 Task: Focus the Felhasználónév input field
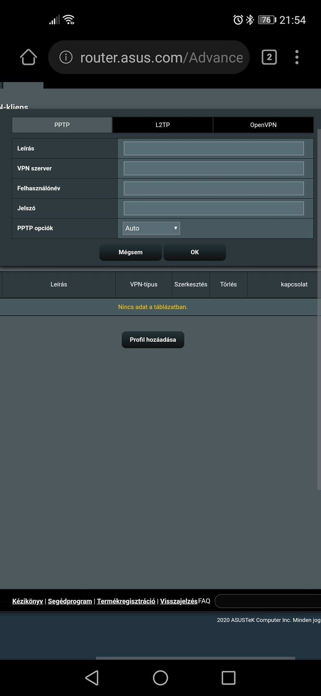(214, 188)
